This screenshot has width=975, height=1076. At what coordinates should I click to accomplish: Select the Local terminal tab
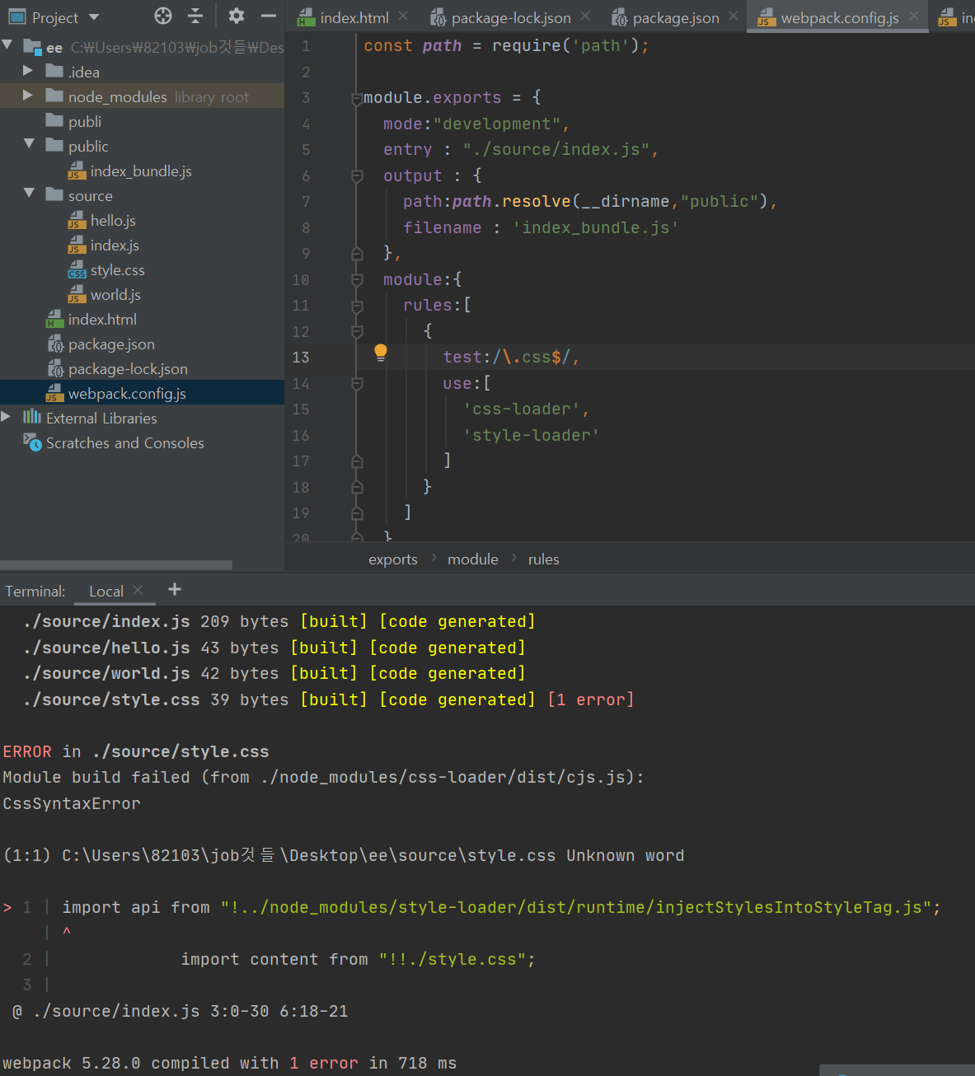click(106, 592)
